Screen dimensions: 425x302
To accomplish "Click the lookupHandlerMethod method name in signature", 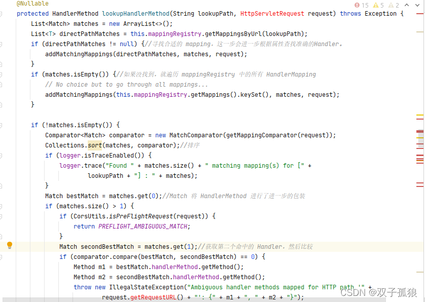I will (135, 14).
